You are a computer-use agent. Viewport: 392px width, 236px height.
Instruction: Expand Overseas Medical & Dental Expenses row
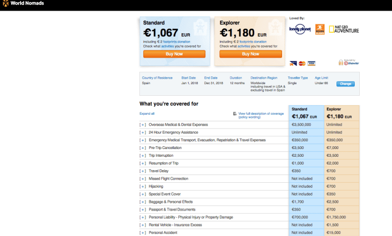(143, 125)
